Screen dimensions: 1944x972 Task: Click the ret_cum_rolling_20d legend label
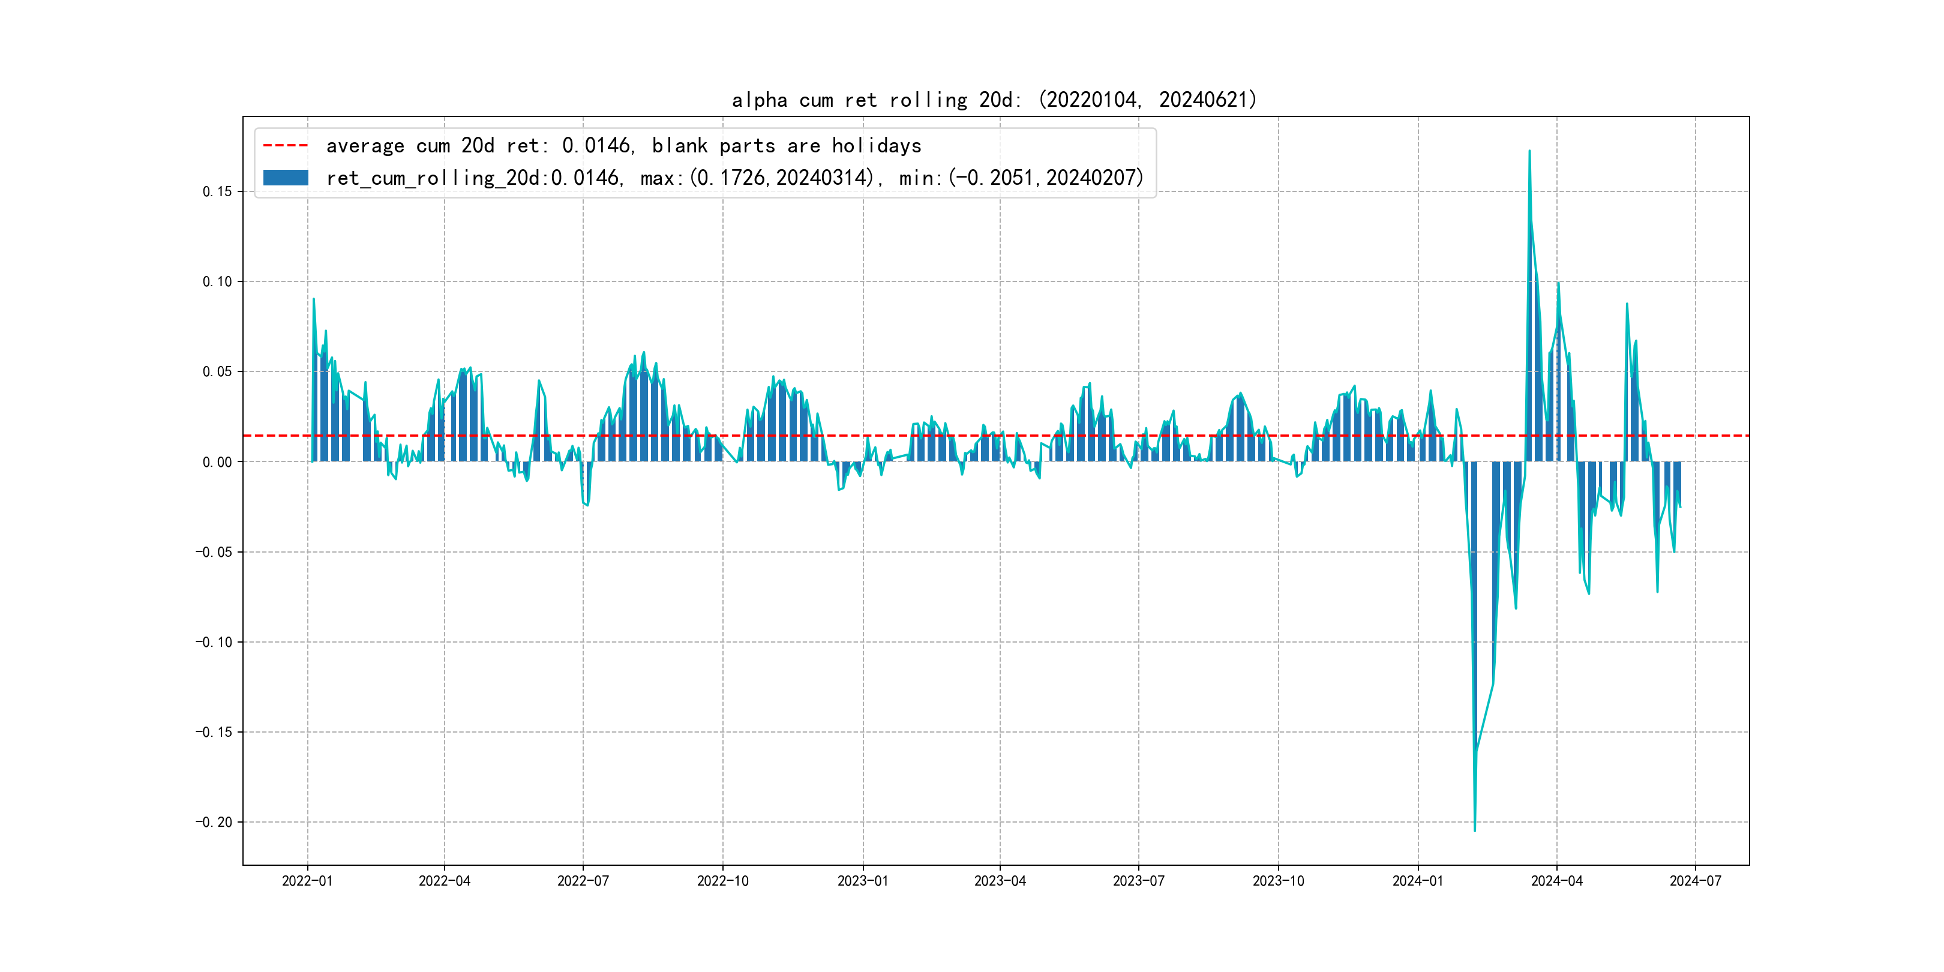[734, 178]
